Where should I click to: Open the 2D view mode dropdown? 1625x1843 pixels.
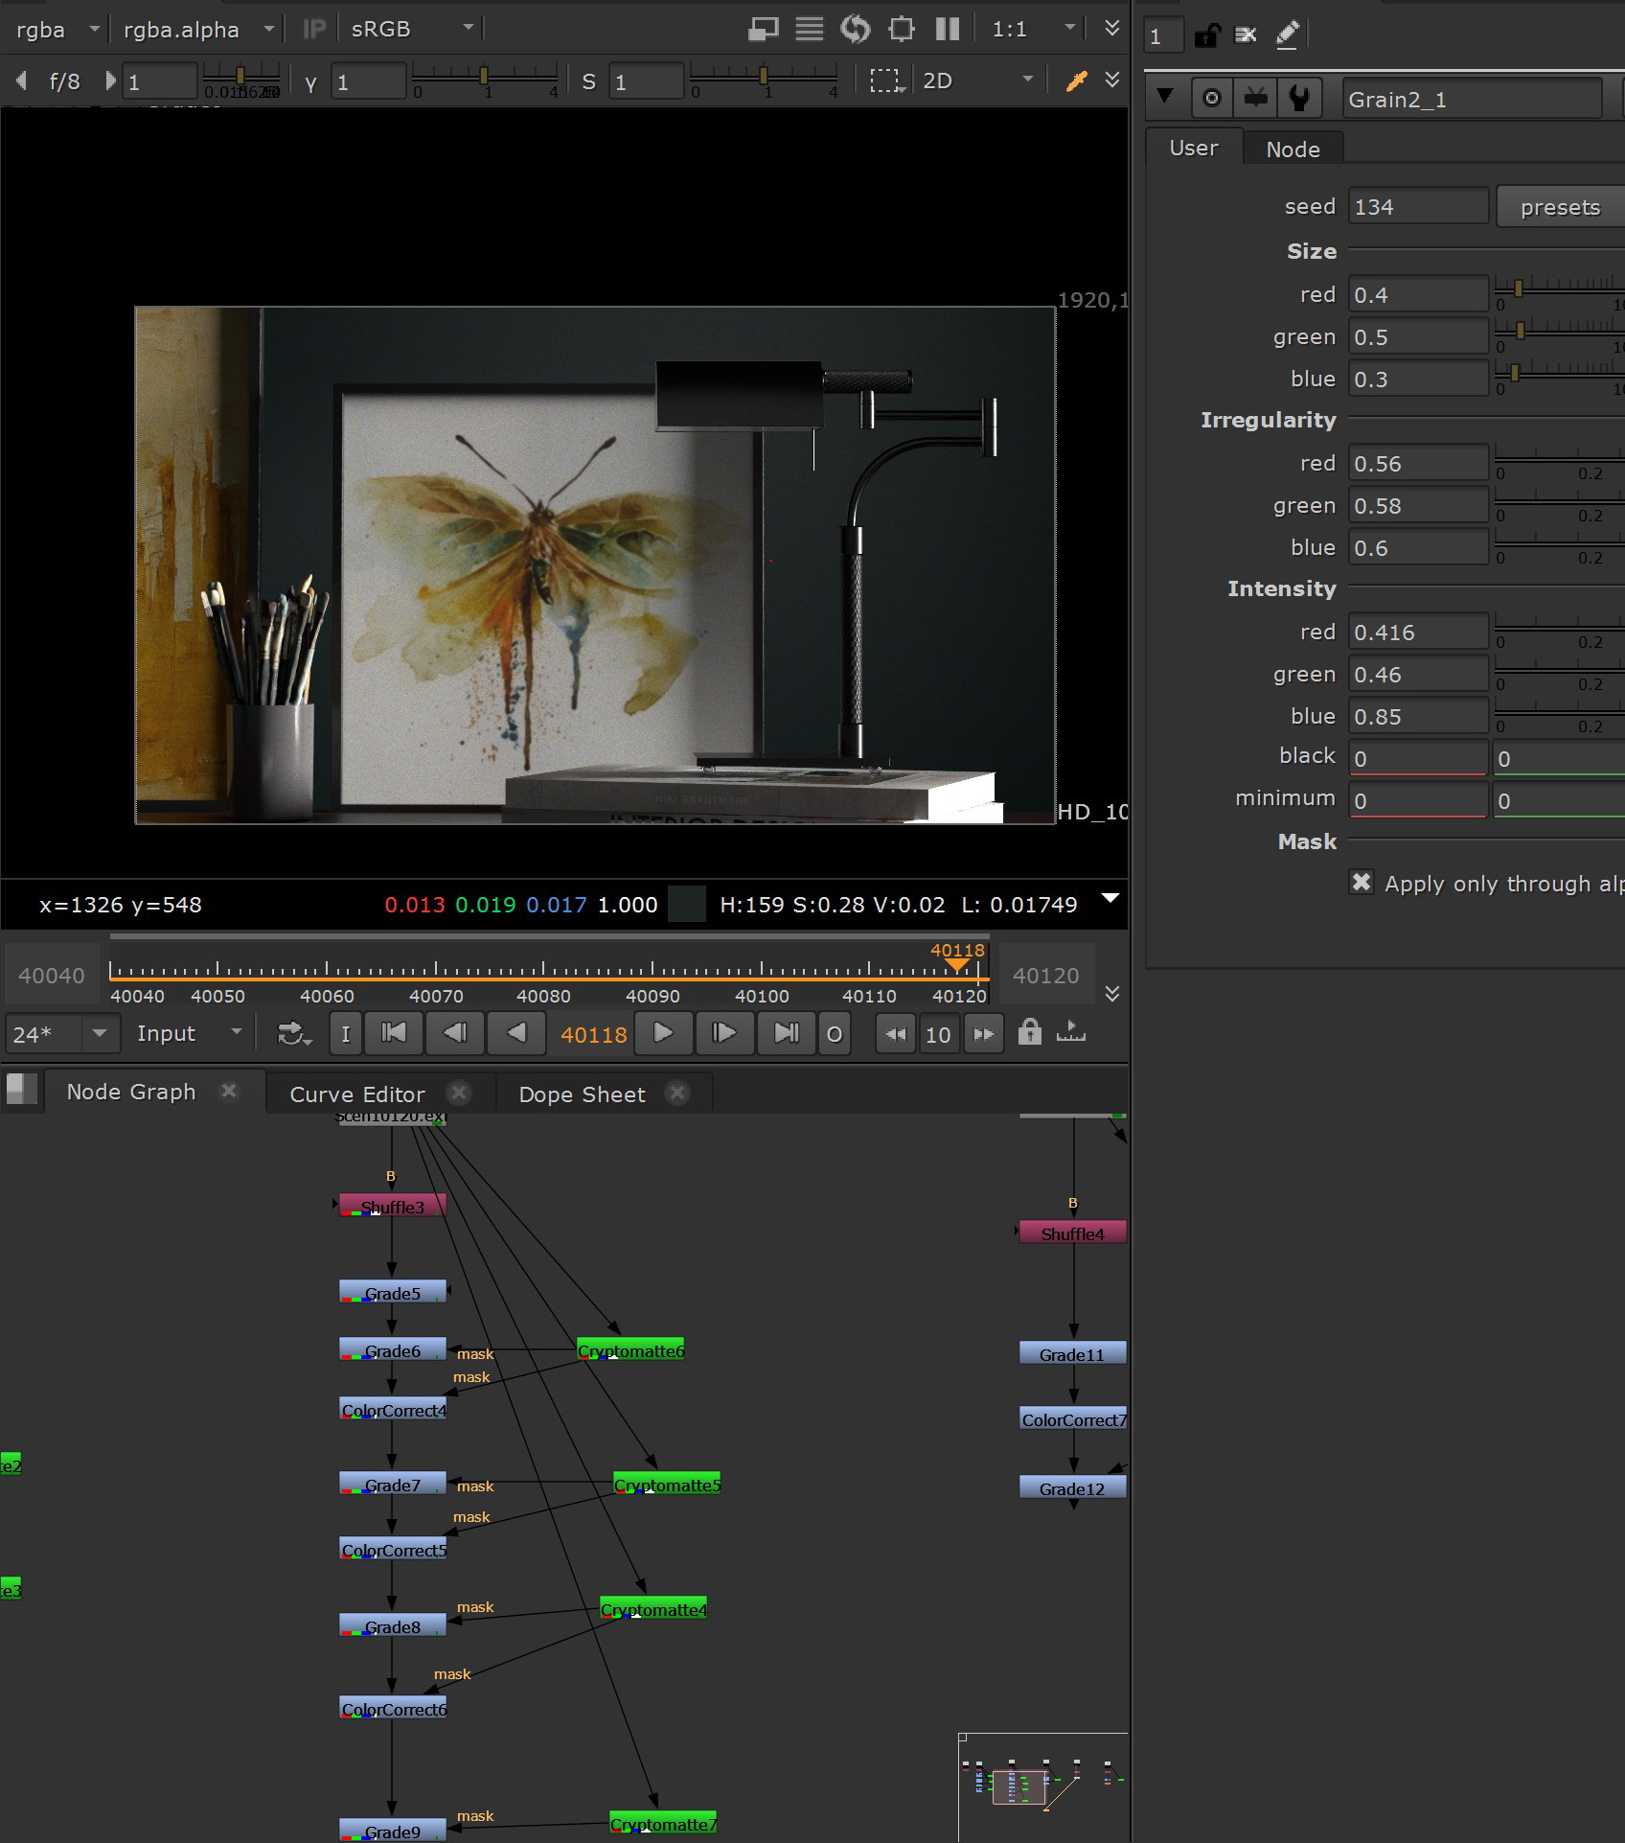pyautogui.click(x=977, y=81)
